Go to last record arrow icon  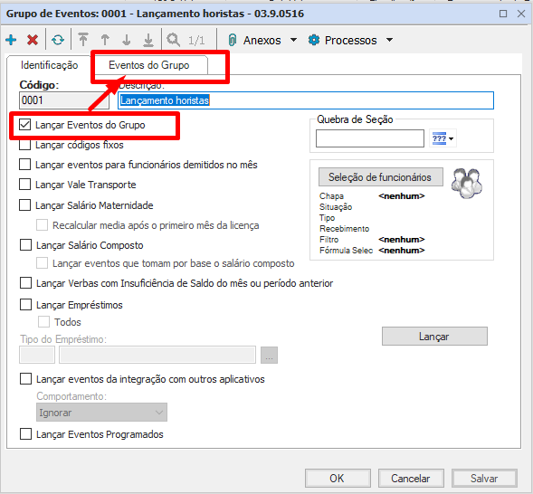(148, 40)
